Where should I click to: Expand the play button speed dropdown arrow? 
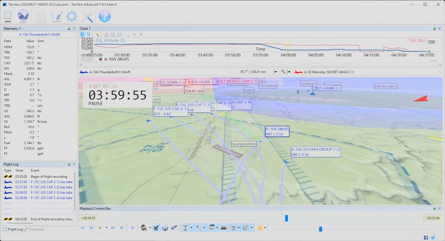coord(106,228)
